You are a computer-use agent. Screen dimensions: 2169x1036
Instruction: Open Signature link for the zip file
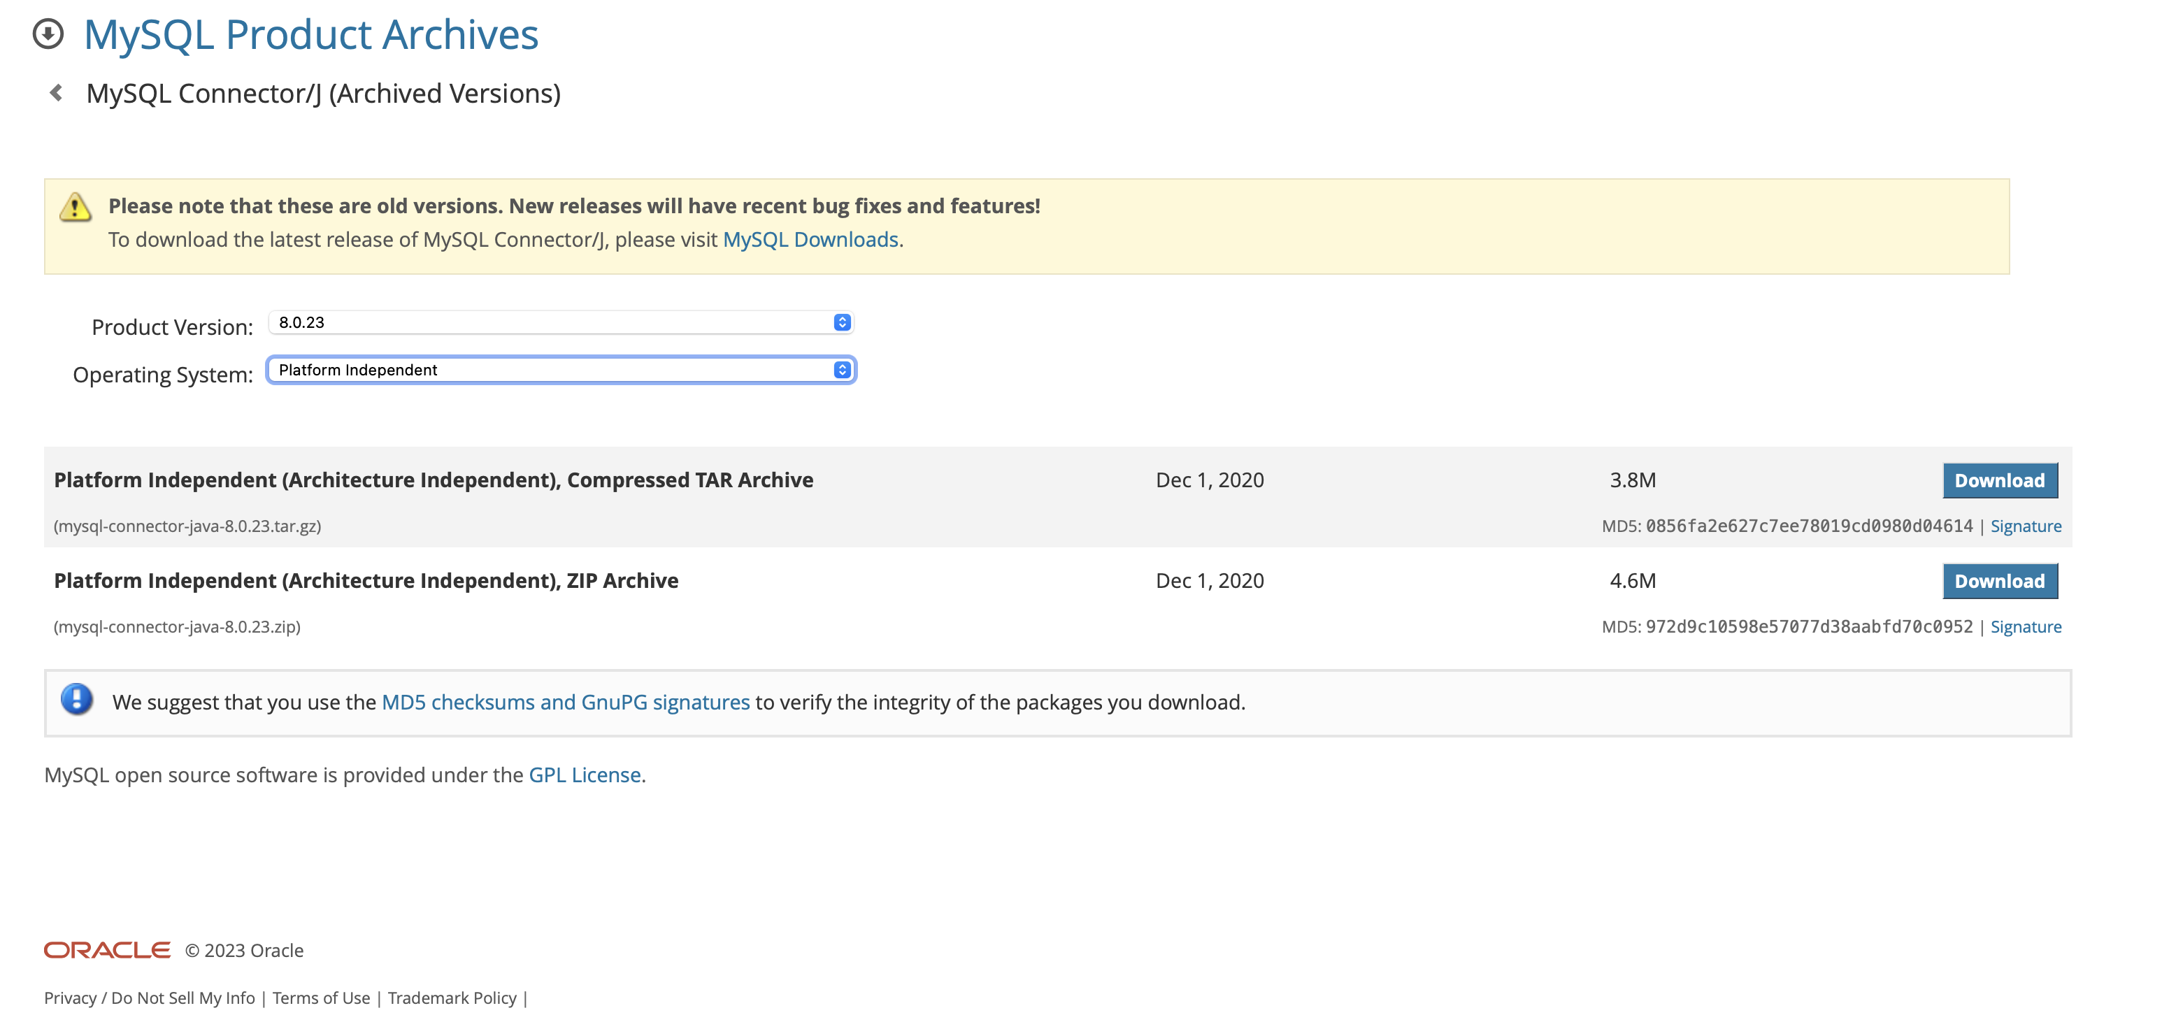[2025, 627]
